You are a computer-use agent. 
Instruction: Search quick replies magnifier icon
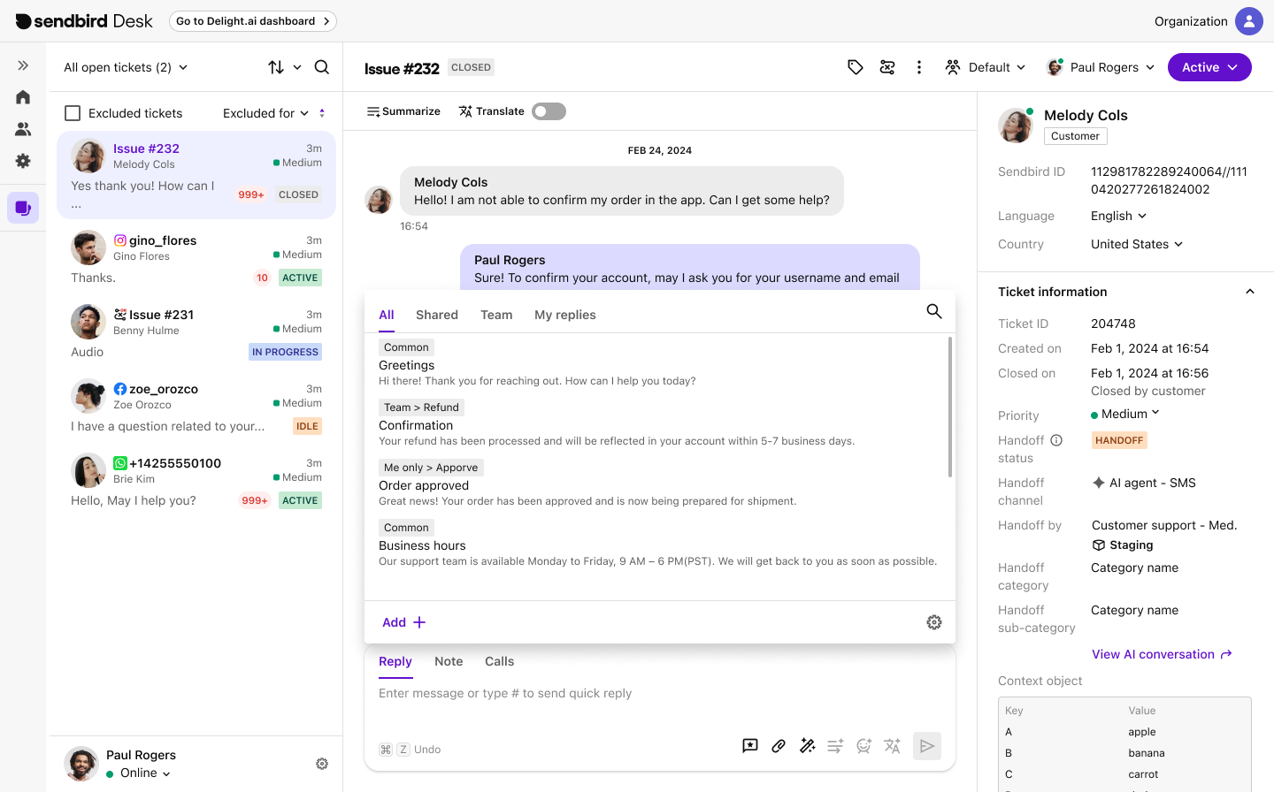(934, 311)
